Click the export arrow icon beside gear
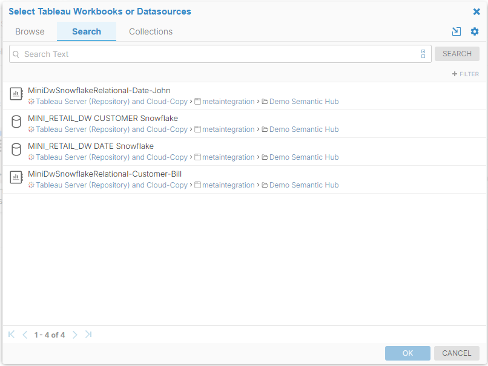 457,31
